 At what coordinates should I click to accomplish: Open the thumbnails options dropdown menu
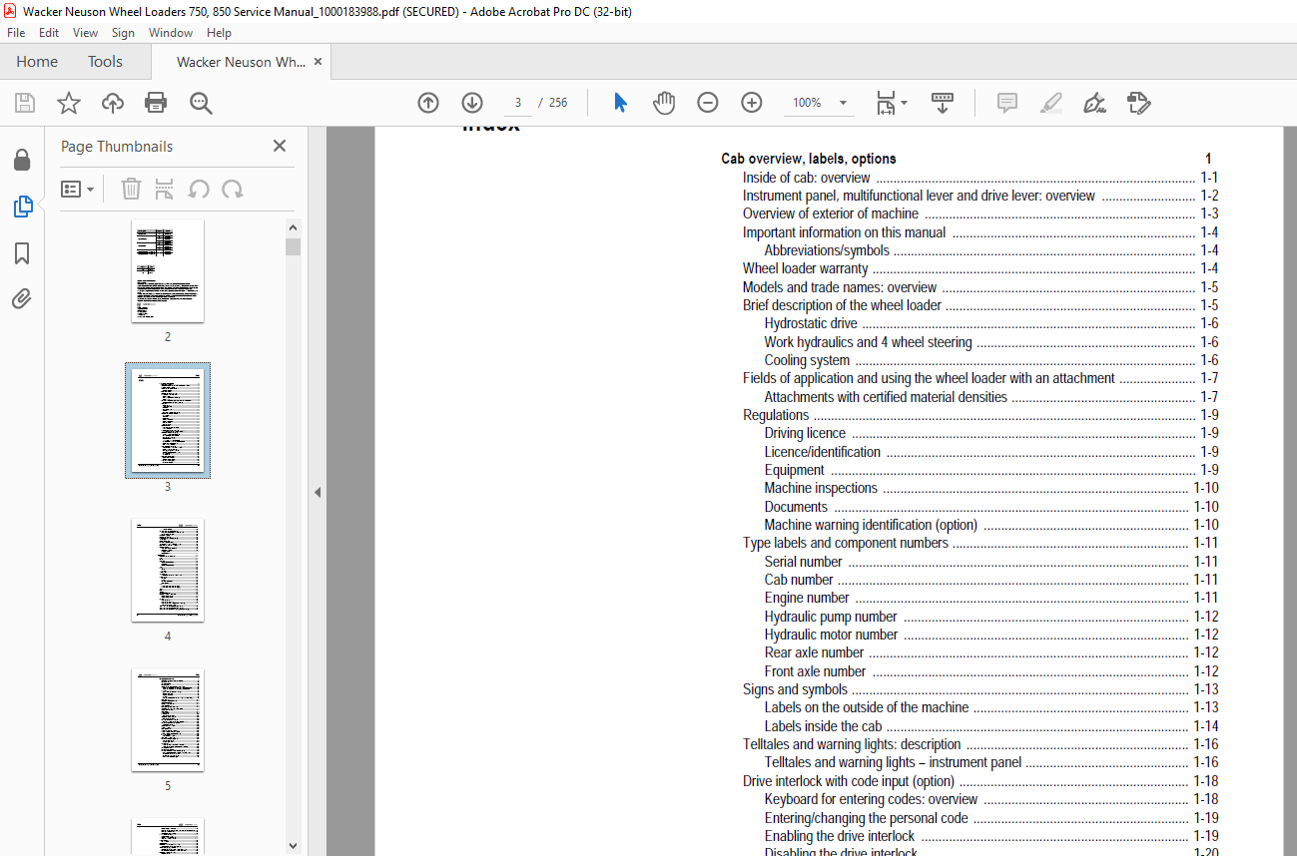tap(77, 189)
